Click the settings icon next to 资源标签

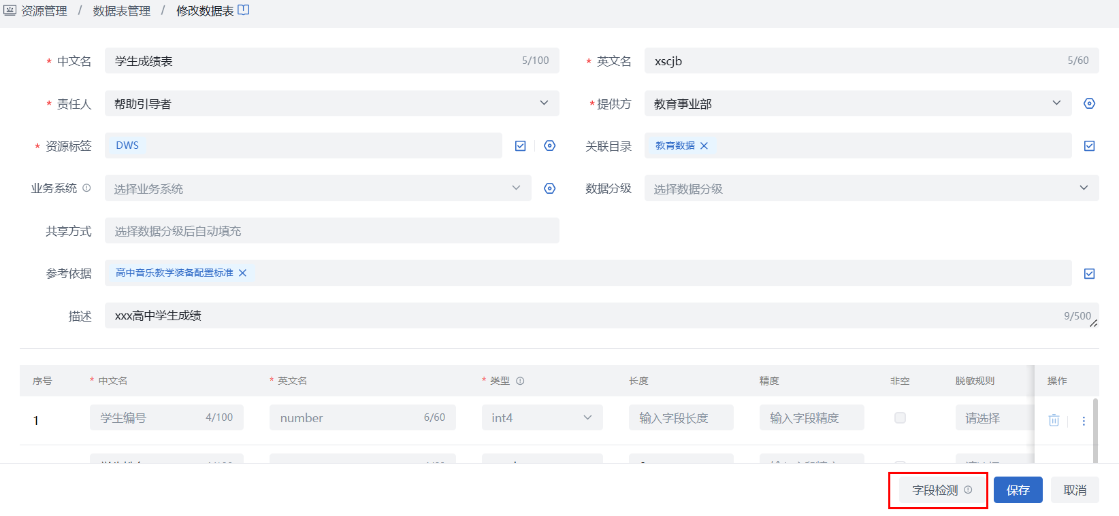(x=549, y=145)
